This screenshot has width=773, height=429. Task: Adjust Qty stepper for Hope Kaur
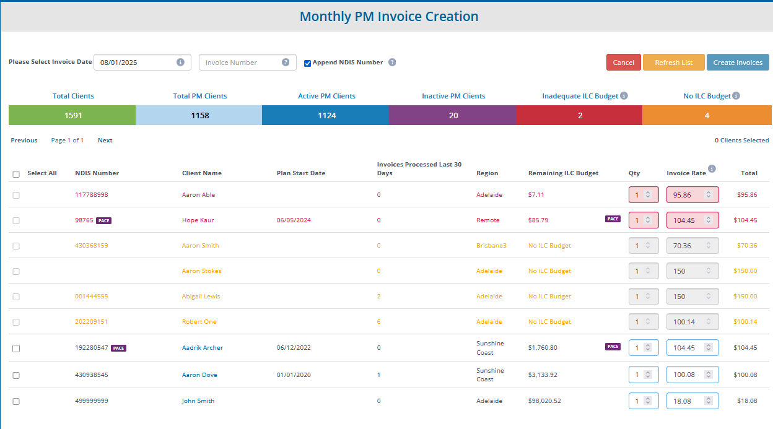648,220
